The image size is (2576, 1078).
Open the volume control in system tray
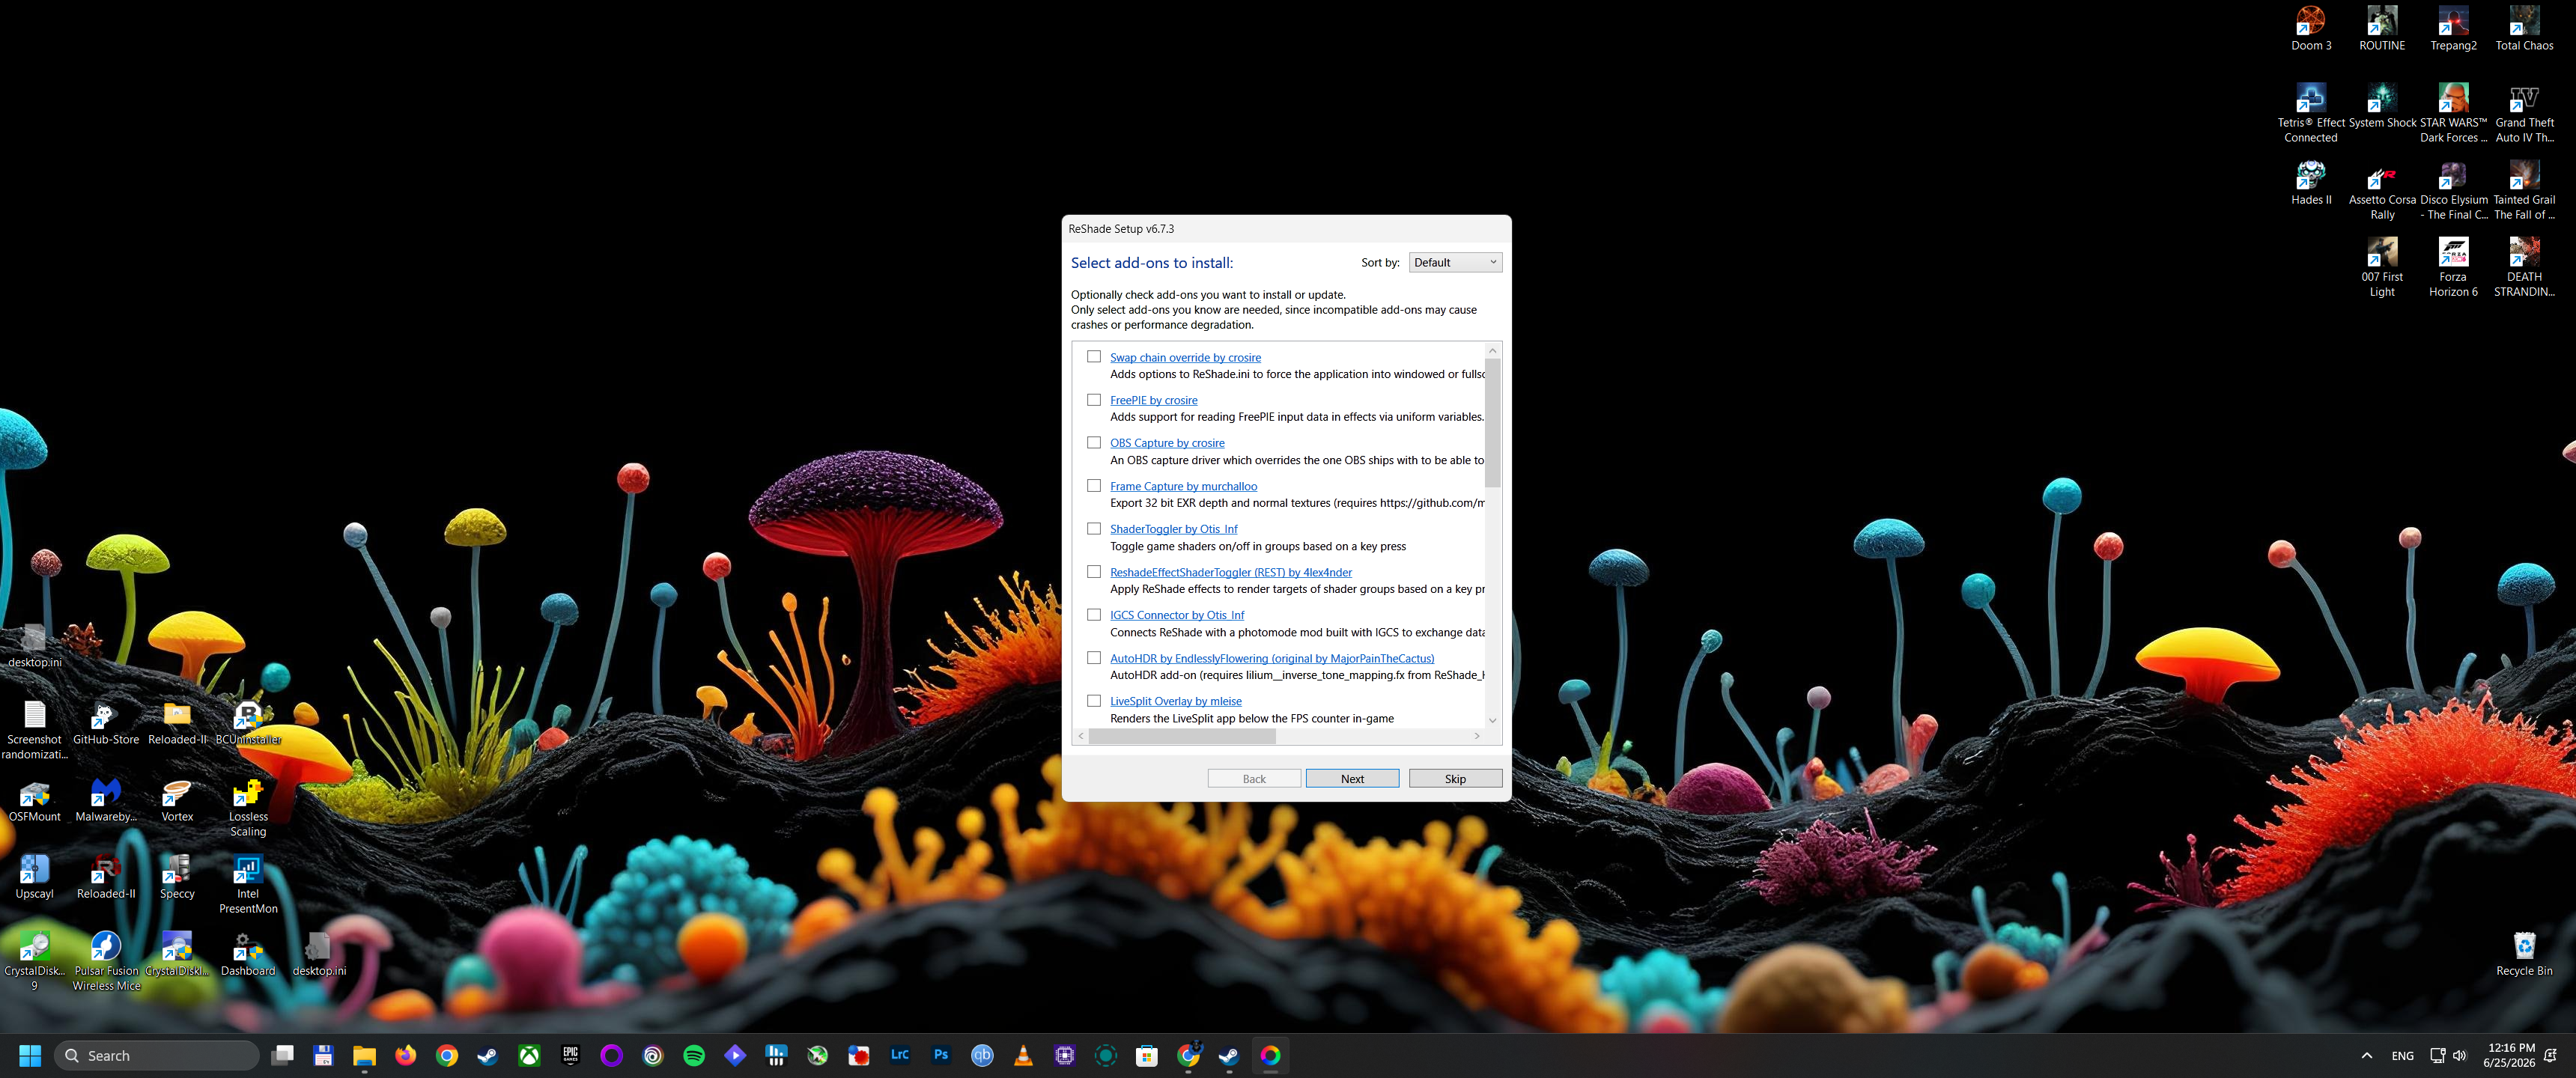pyautogui.click(x=2460, y=1055)
